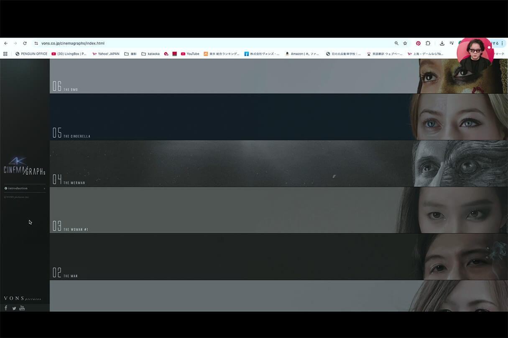This screenshot has height=338, width=508.
Task: Select the 02 THE MAN cinemagraph strip
Action: tap(279, 257)
